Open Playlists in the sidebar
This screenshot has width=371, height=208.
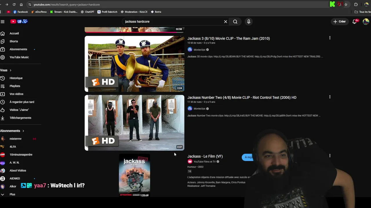click(15, 86)
